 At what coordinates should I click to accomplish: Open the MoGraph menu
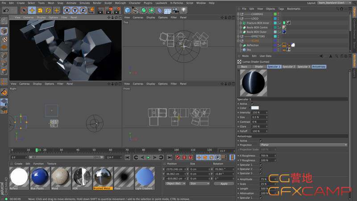(x=121, y=3)
